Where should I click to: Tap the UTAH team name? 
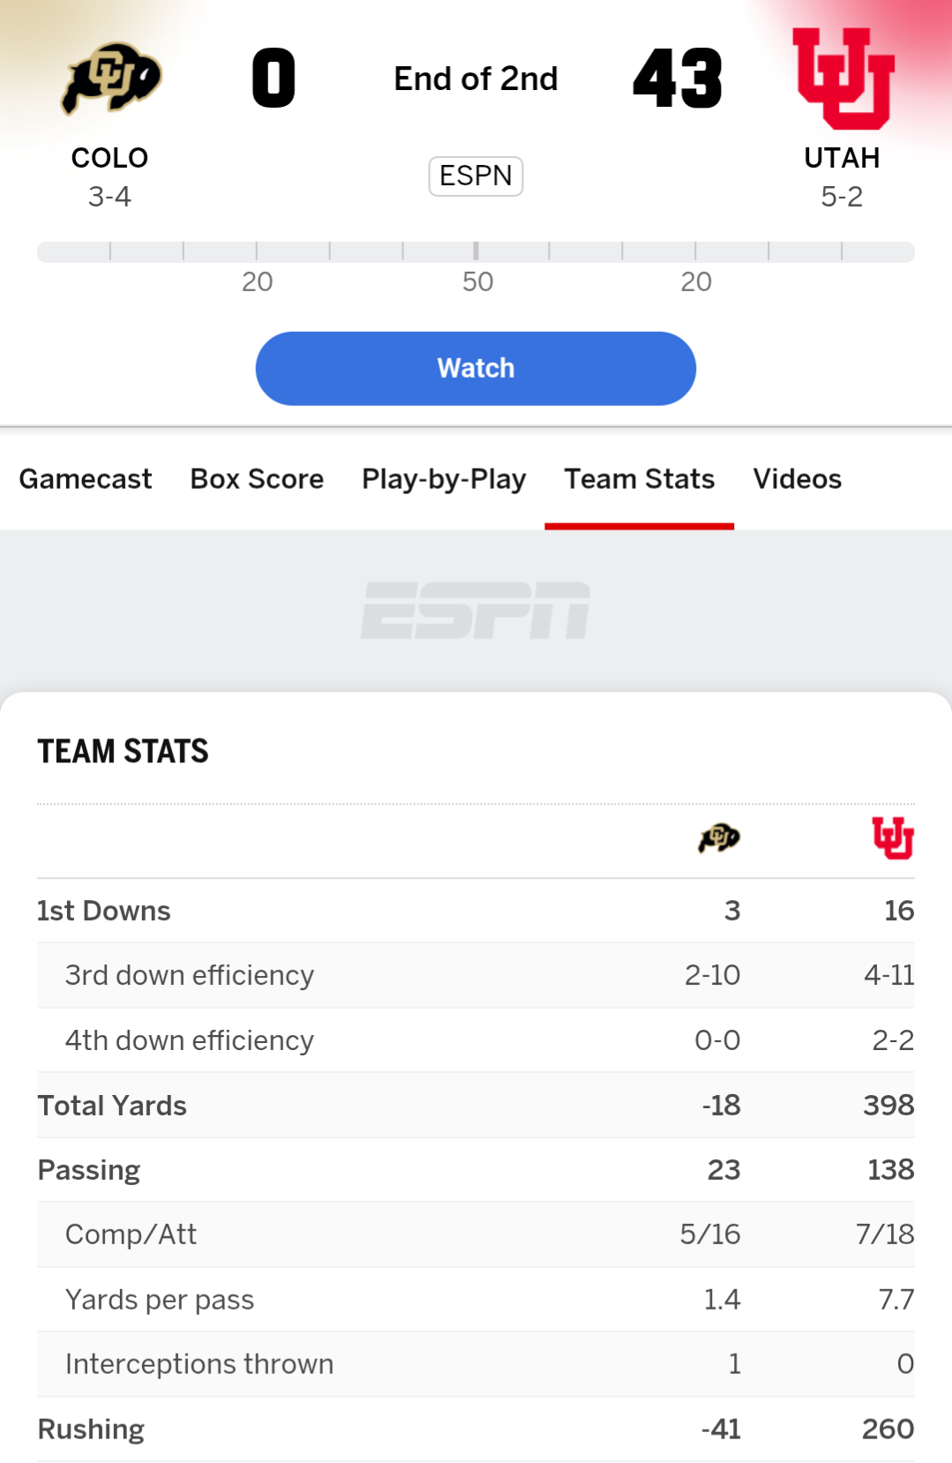pos(842,158)
